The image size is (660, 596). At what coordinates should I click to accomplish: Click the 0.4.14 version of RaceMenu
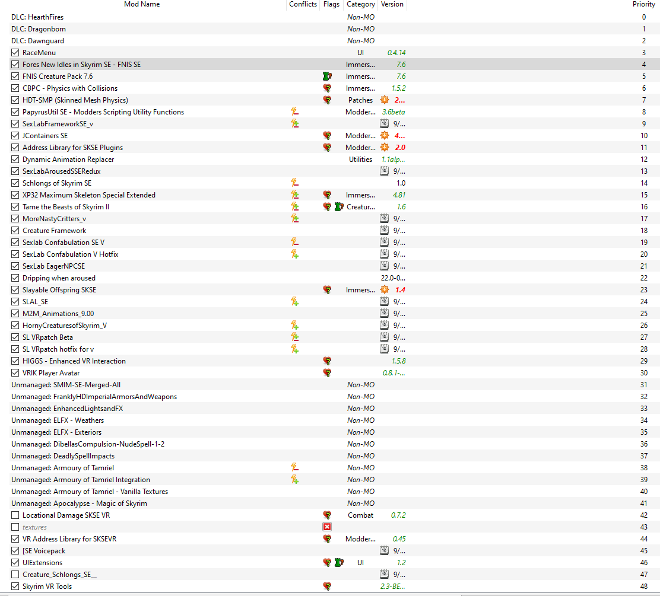pyautogui.click(x=396, y=53)
